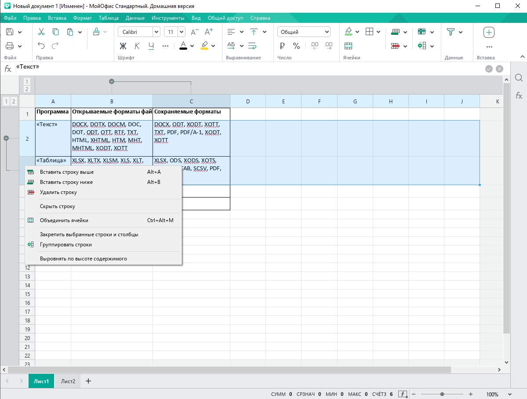Image resolution: width=527 pixels, height=399 pixels.
Task: Click the Save file icon
Action: 10,32
